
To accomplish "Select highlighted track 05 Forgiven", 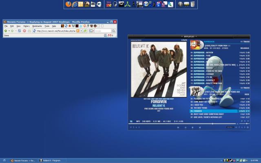I will 220,111.
